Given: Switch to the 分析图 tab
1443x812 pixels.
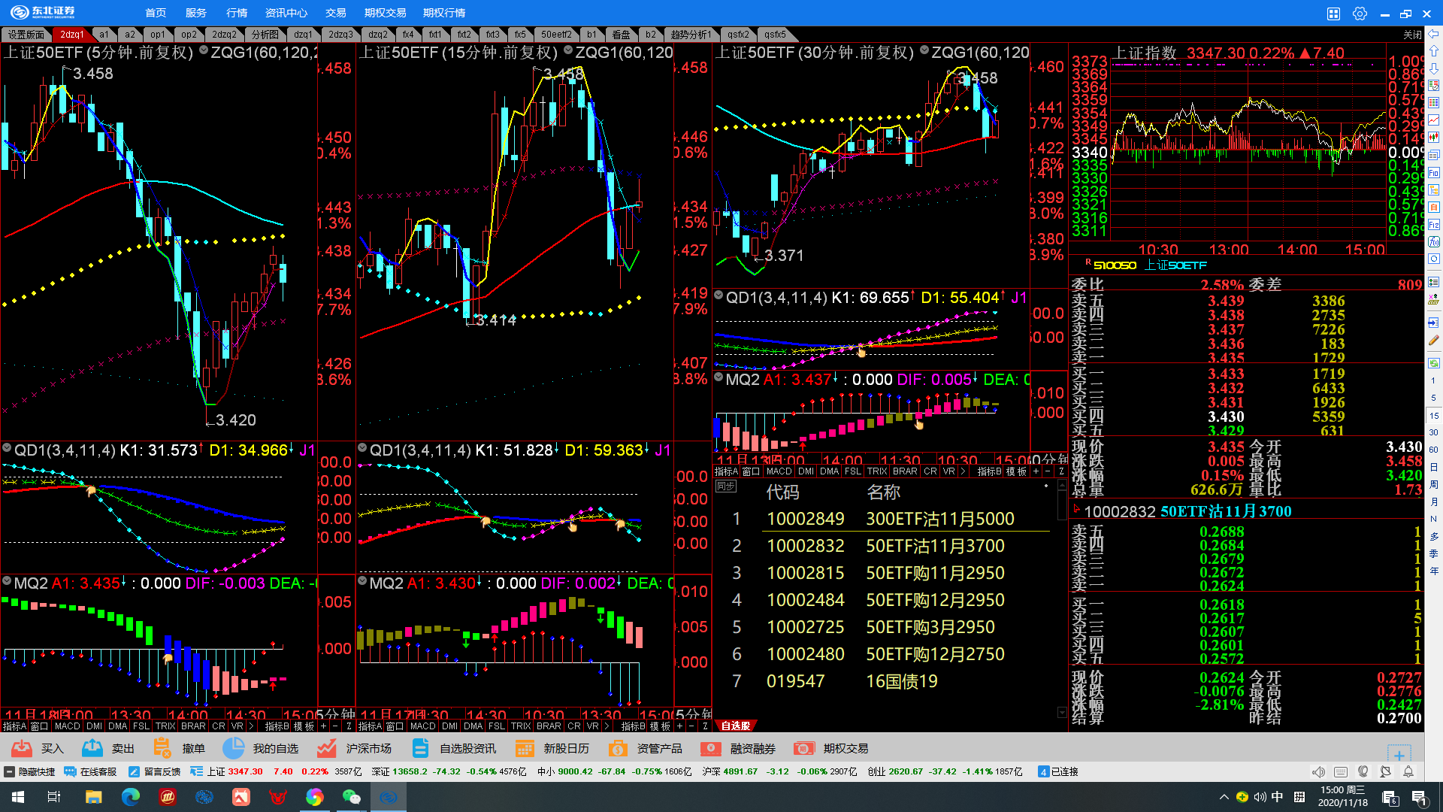Looking at the screenshot, I should [265, 35].
